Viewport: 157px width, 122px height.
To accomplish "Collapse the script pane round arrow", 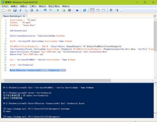I will (155, 16).
